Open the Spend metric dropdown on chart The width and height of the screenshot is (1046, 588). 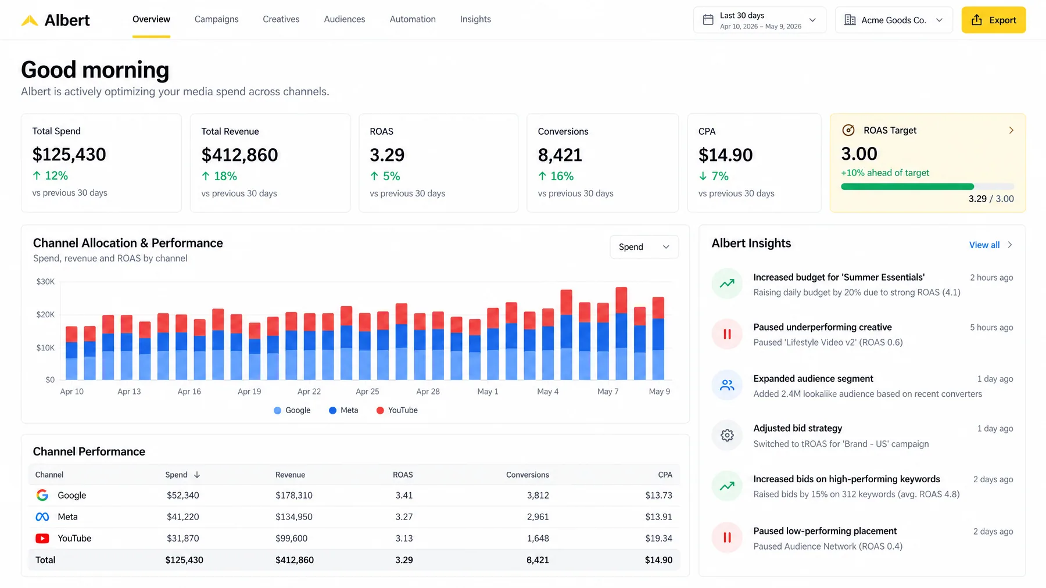pos(644,247)
